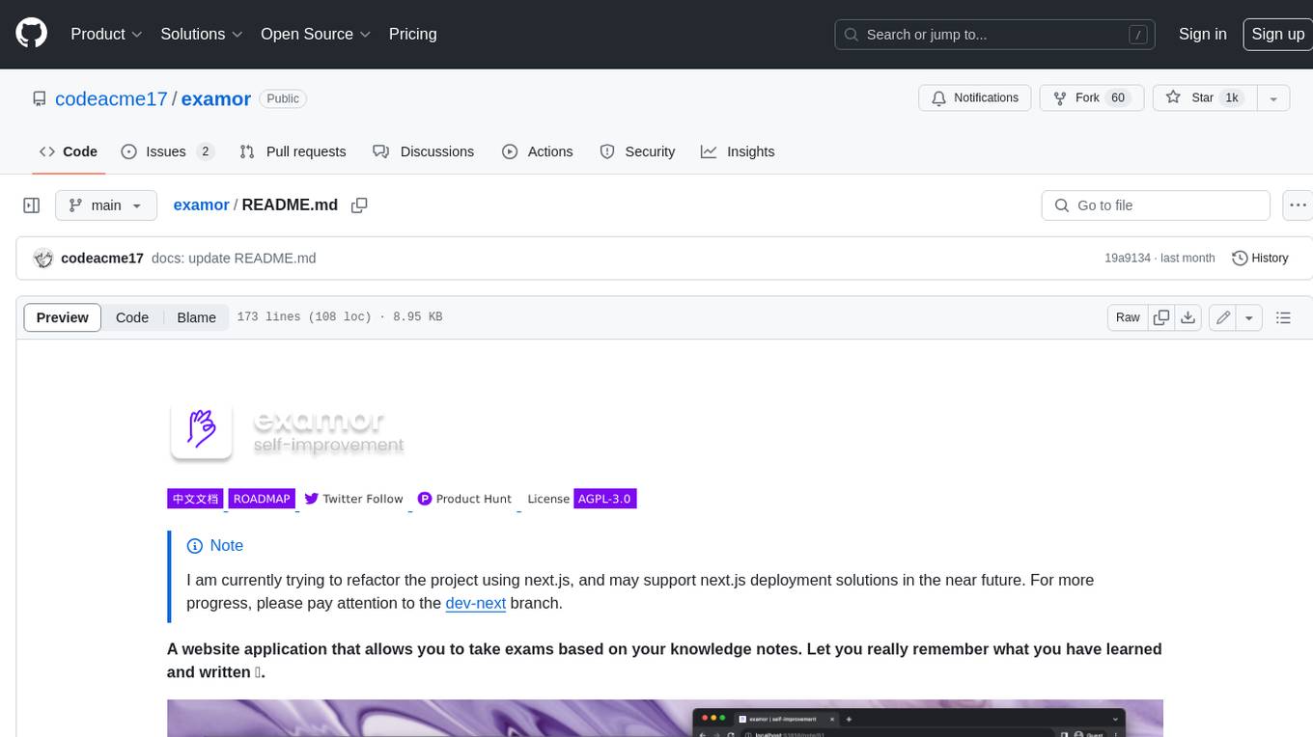Switch to the Insights tab
The width and height of the screenshot is (1313, 737).
(738, 151)
